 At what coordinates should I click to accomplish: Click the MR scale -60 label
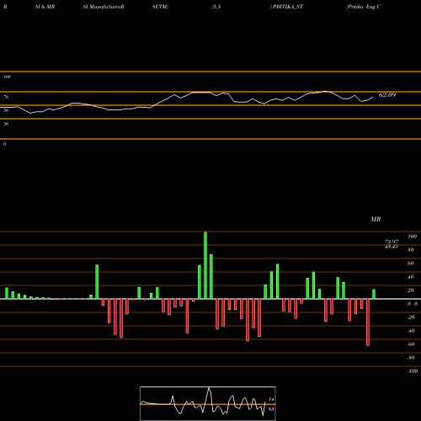pyautogui.click(x=411, y=344)
